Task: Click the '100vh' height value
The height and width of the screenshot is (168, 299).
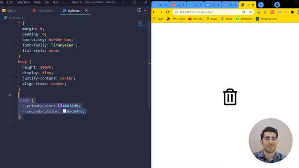Action: [x=46, y=67]
